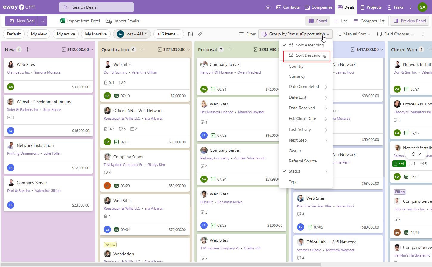Click the Billing tag label
Image resolution: width=432 pixels, height=267 pixels.
coord(400,192)
